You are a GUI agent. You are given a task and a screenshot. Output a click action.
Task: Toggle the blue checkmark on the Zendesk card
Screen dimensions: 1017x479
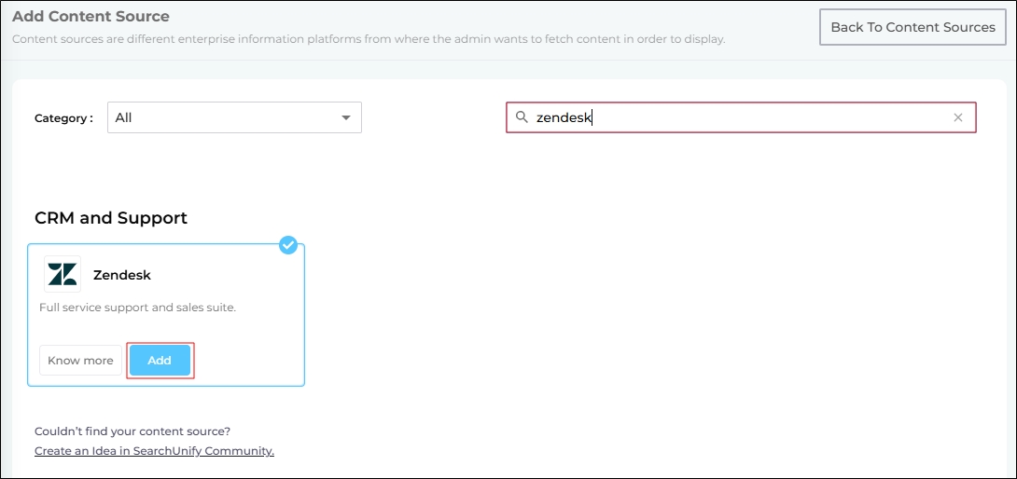288,245
